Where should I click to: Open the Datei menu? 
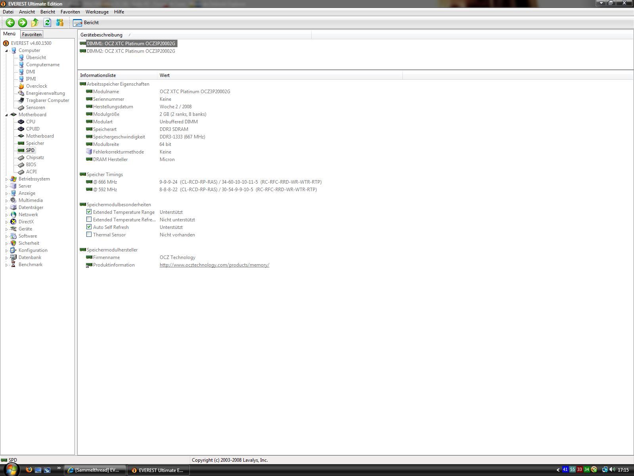pos(8,12)
